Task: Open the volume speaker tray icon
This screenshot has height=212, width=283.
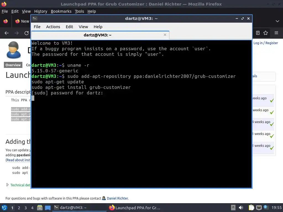Action: 241,208
